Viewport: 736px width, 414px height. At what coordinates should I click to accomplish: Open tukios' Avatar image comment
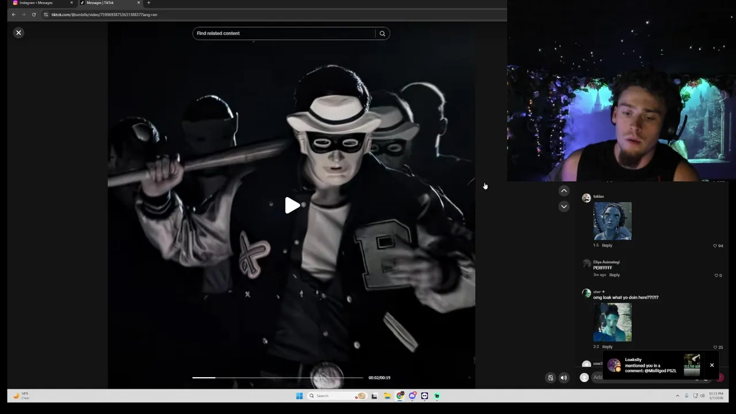coord(612,221)
